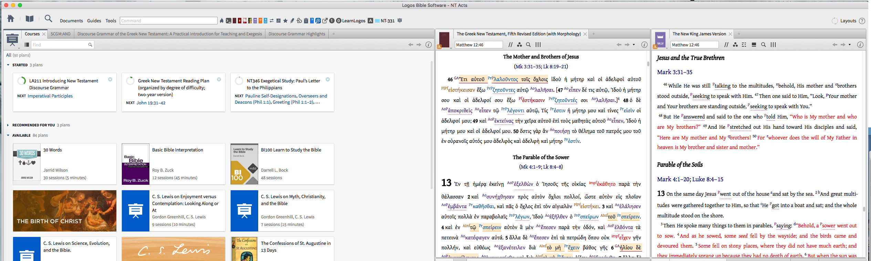Click the two-arrows swap shortcut icon

coord(272,21)
